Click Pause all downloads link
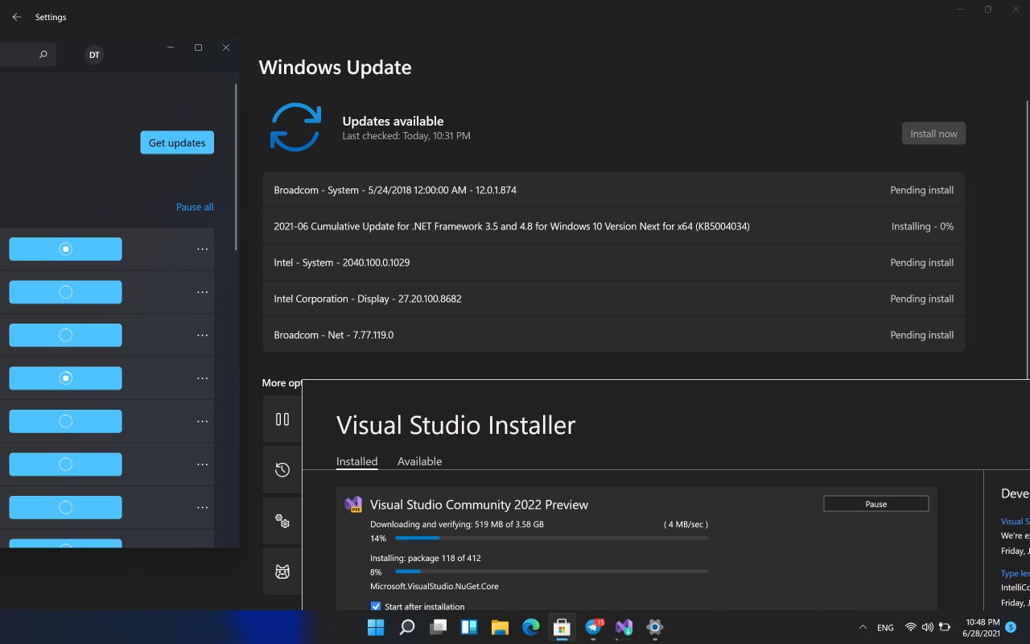 [x=195, y=207]
